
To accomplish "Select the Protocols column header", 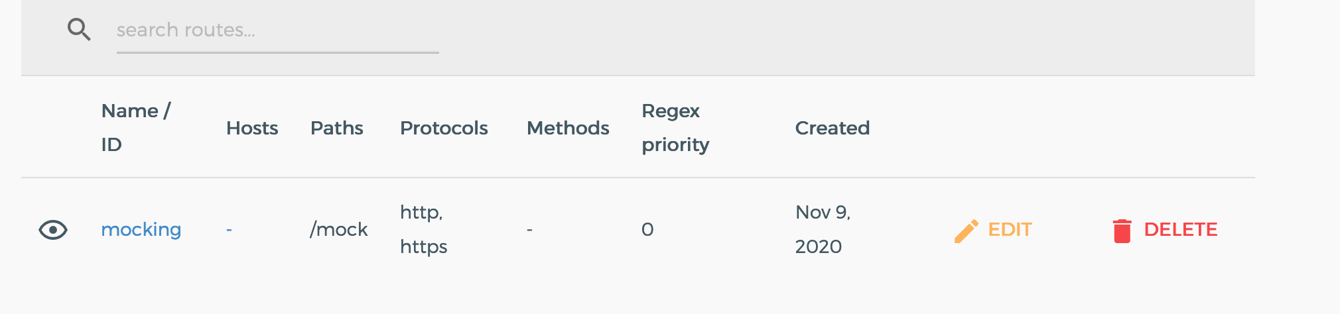I will click(x=444, y=128).
